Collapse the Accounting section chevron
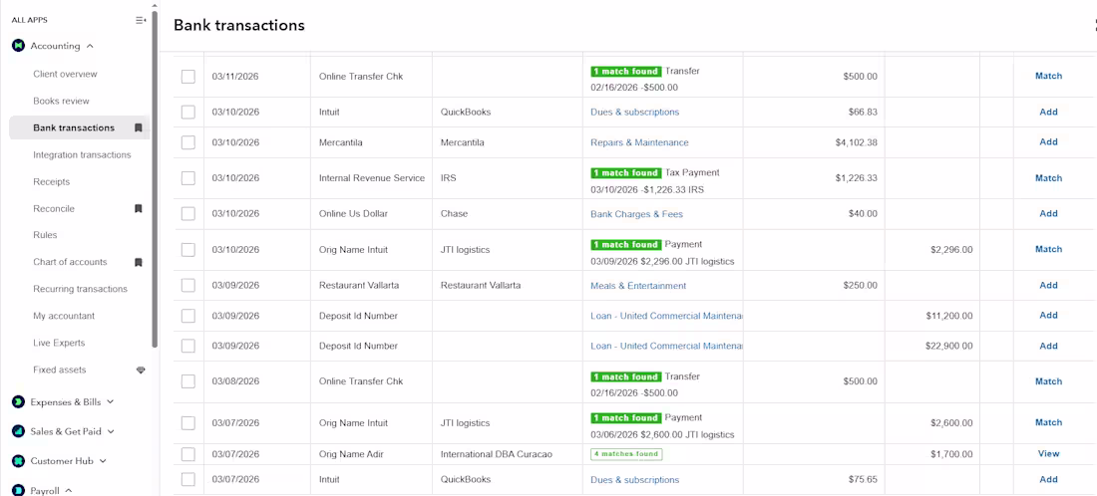 (90, 46)
